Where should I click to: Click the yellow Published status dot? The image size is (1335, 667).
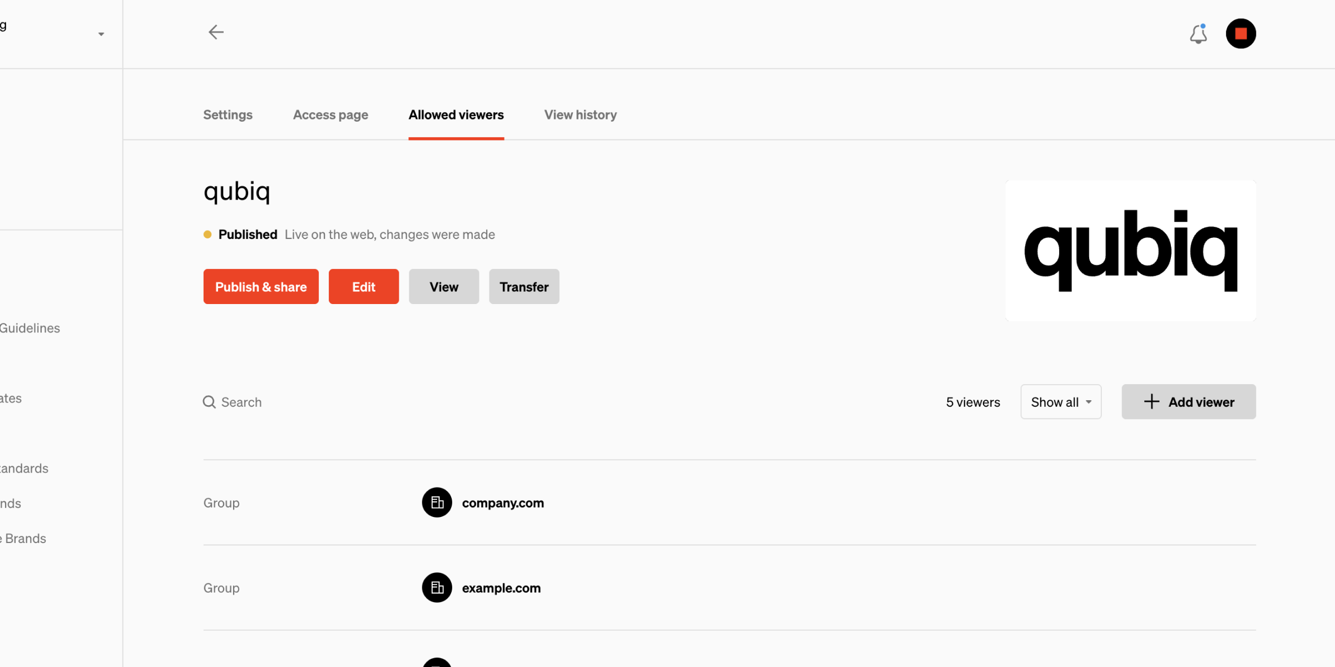(207, 235)
